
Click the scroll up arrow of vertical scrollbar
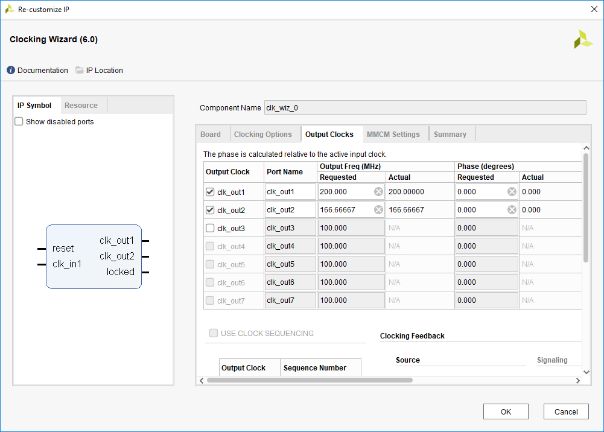point(587,148)
